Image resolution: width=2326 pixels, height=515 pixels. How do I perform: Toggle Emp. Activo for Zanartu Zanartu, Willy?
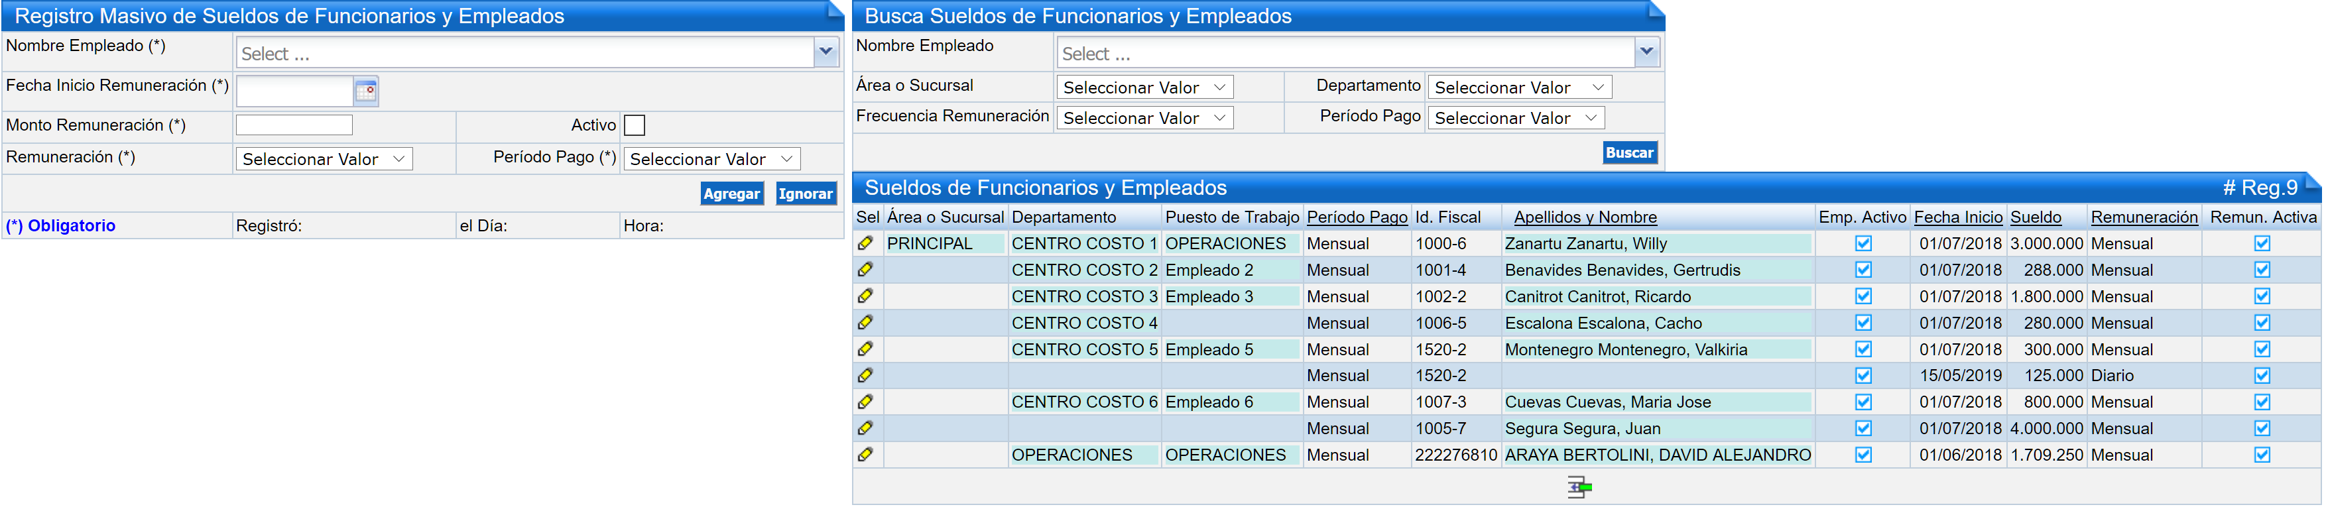(x=1863, y=243)
